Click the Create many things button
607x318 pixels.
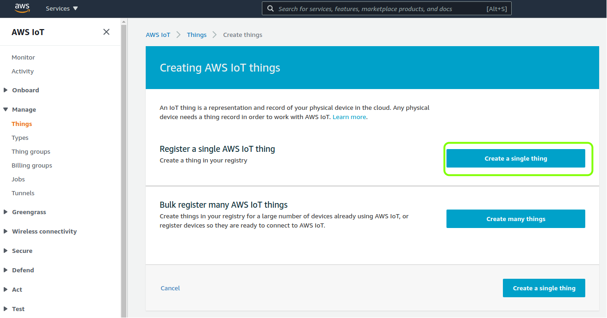pyautogui.click(x=516, y=219)
